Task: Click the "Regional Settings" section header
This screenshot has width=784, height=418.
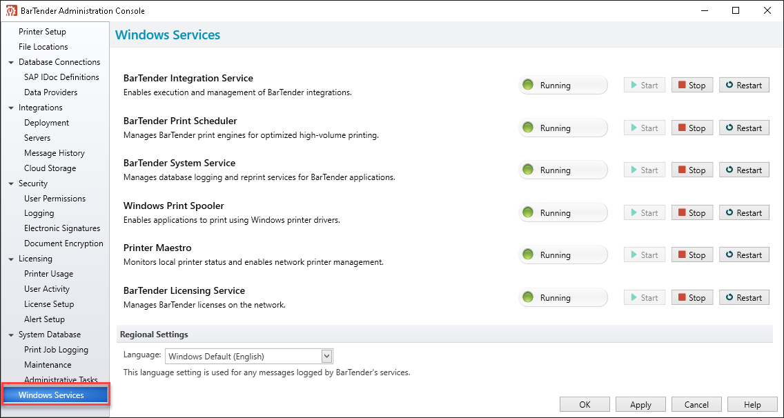Action: click(x=154, y=335)
